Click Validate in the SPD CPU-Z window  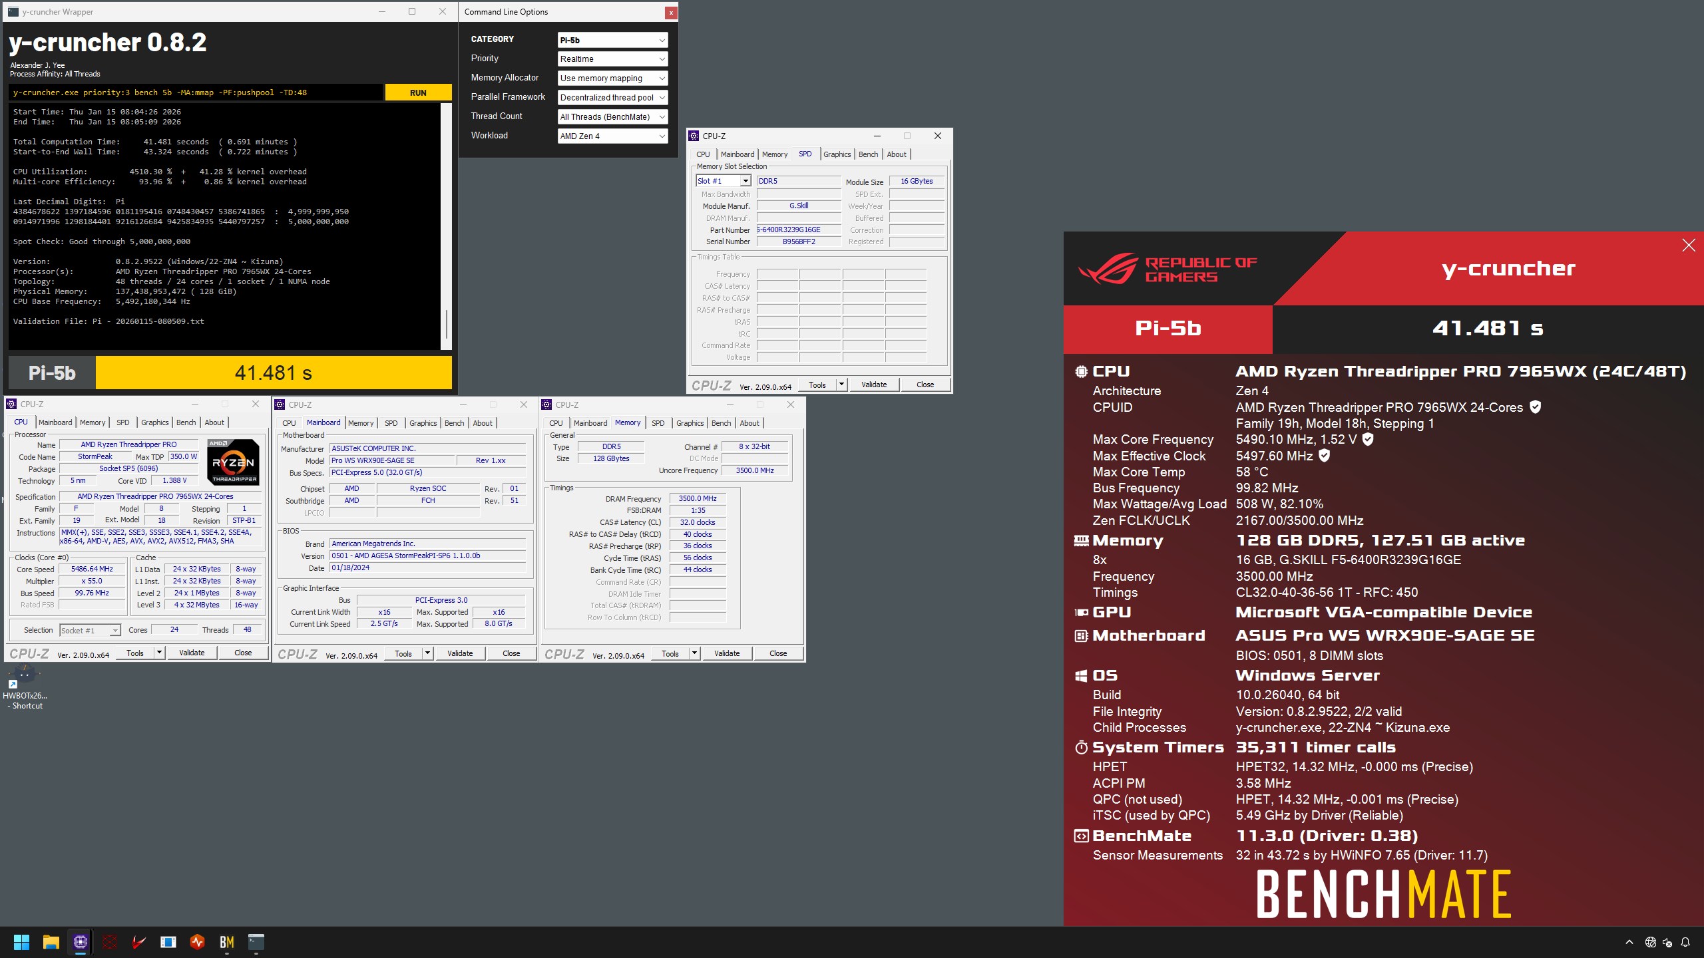[x=874, y=385]
